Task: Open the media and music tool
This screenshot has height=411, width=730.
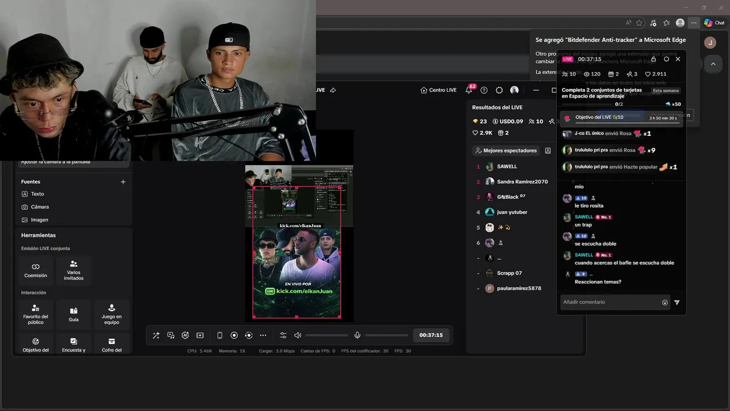Action: click(171, 335)
